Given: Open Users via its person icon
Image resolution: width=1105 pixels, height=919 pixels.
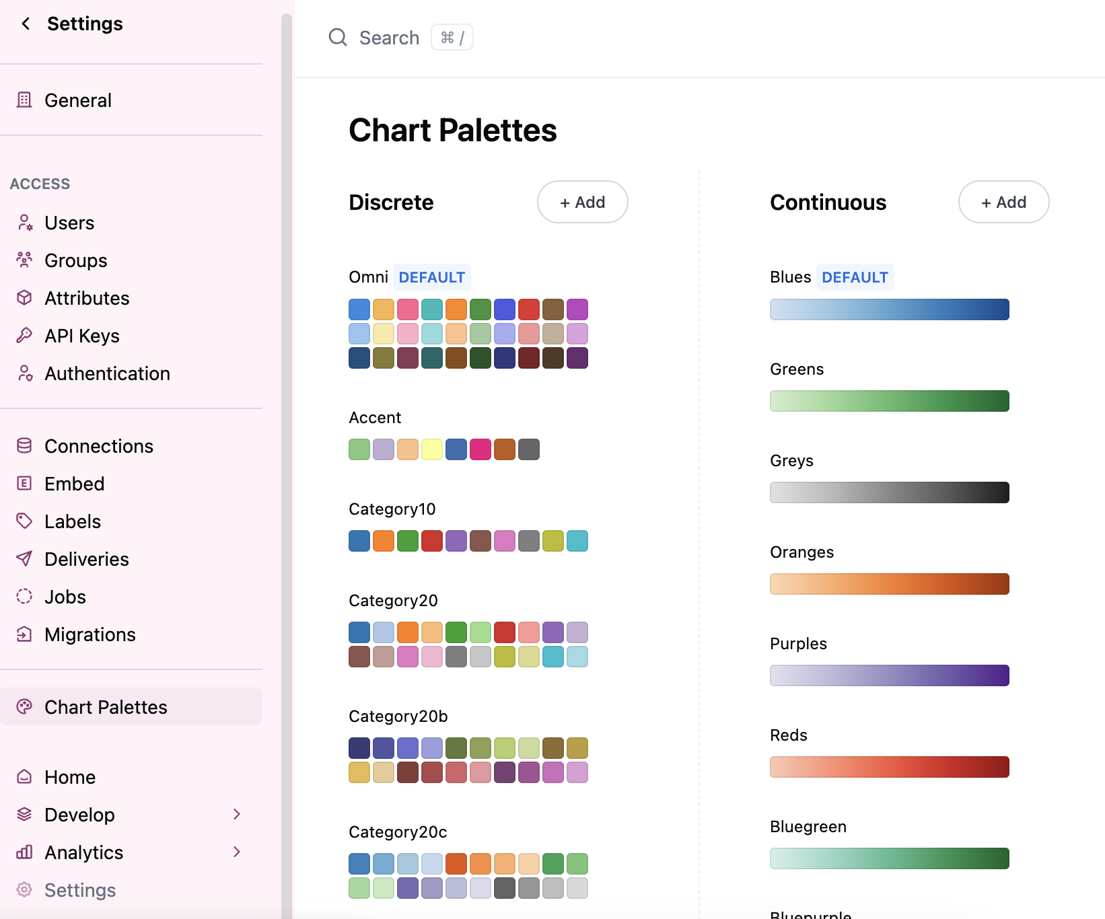Looking at the screenshot, I should point(25,223).
